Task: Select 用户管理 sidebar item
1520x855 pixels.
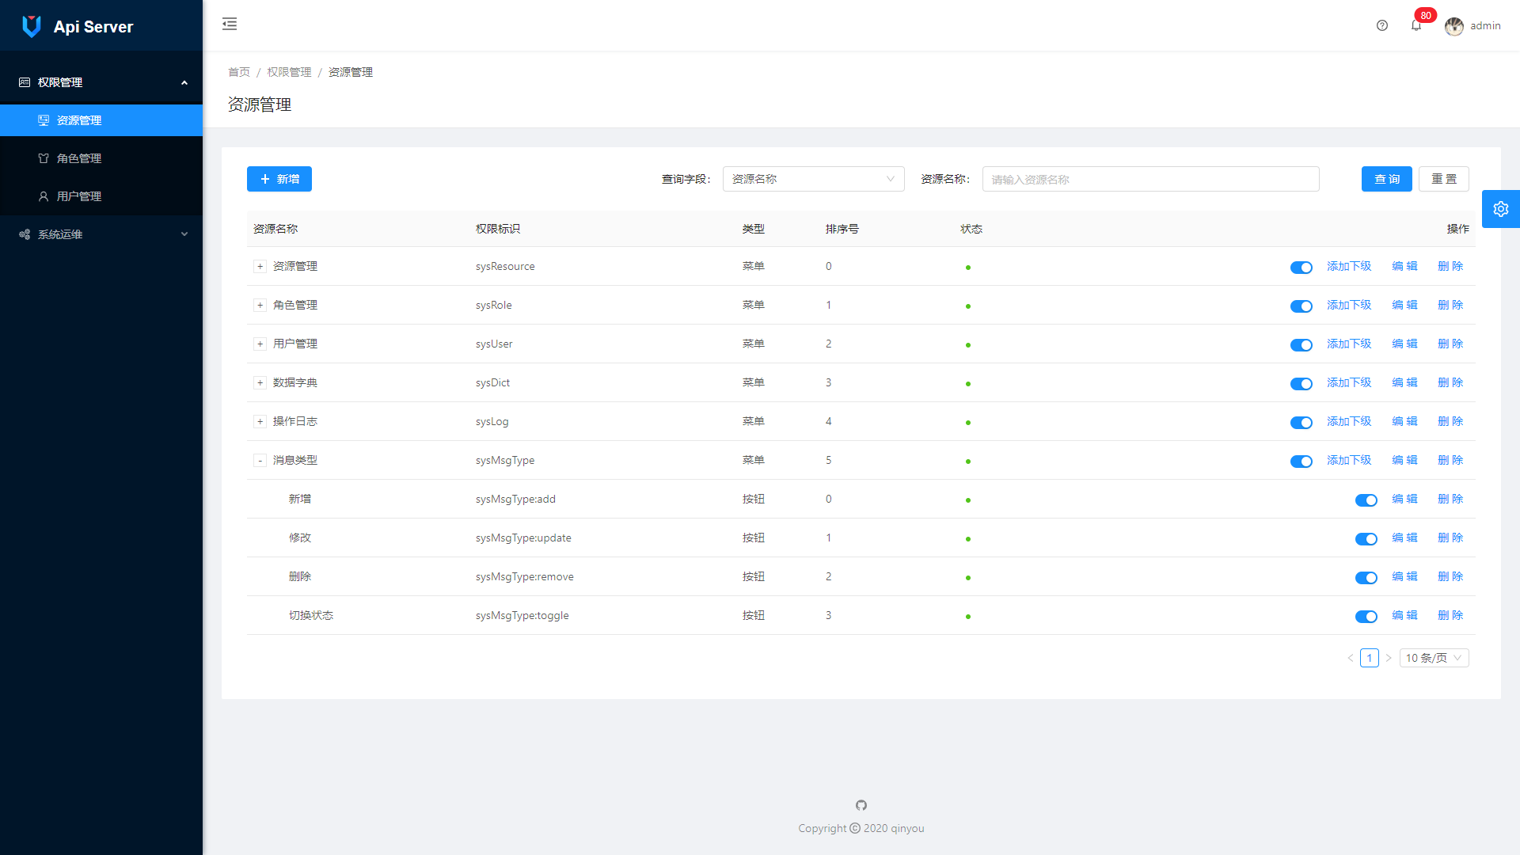Action: 79,196
